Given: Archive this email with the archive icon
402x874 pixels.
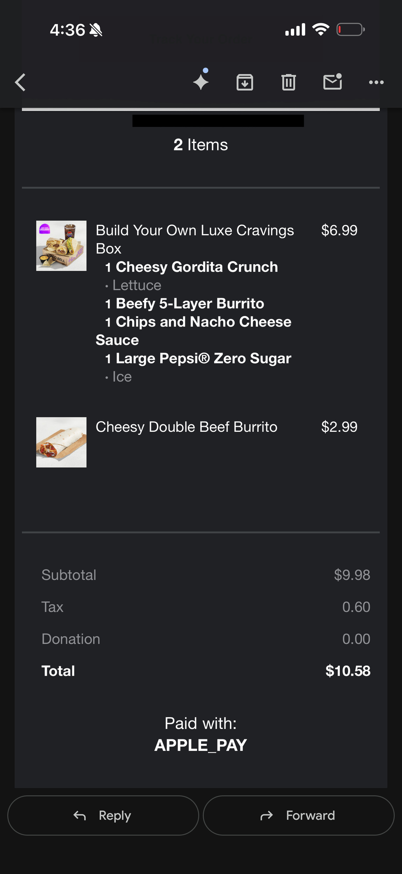Looking at the screenshot, I should 245,83.
